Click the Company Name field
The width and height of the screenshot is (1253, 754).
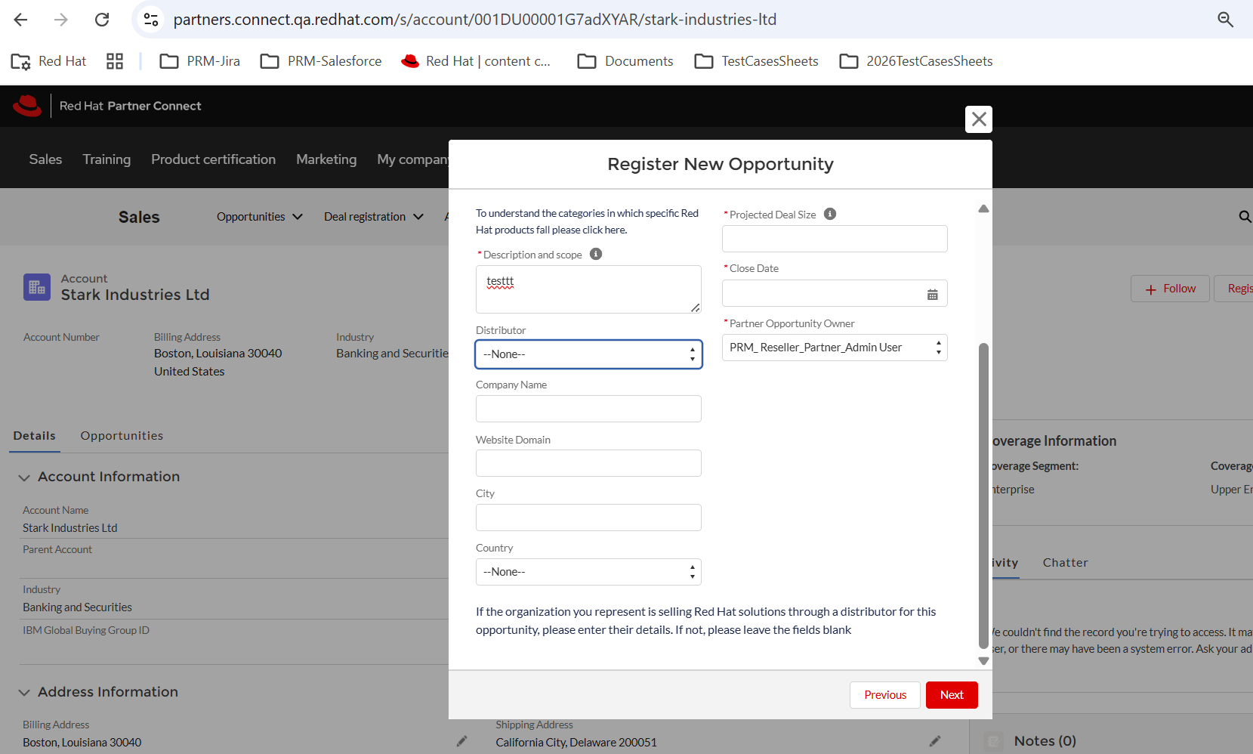click(588, 409)
